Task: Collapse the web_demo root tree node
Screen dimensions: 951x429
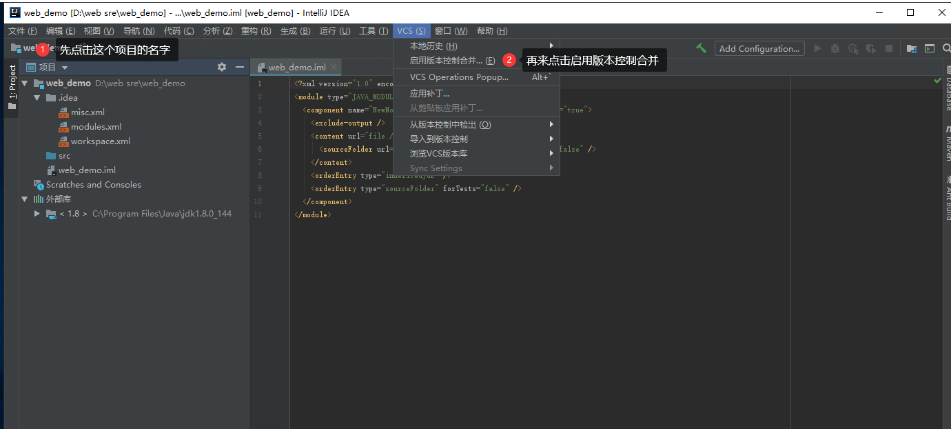Action: click(25, 83)
